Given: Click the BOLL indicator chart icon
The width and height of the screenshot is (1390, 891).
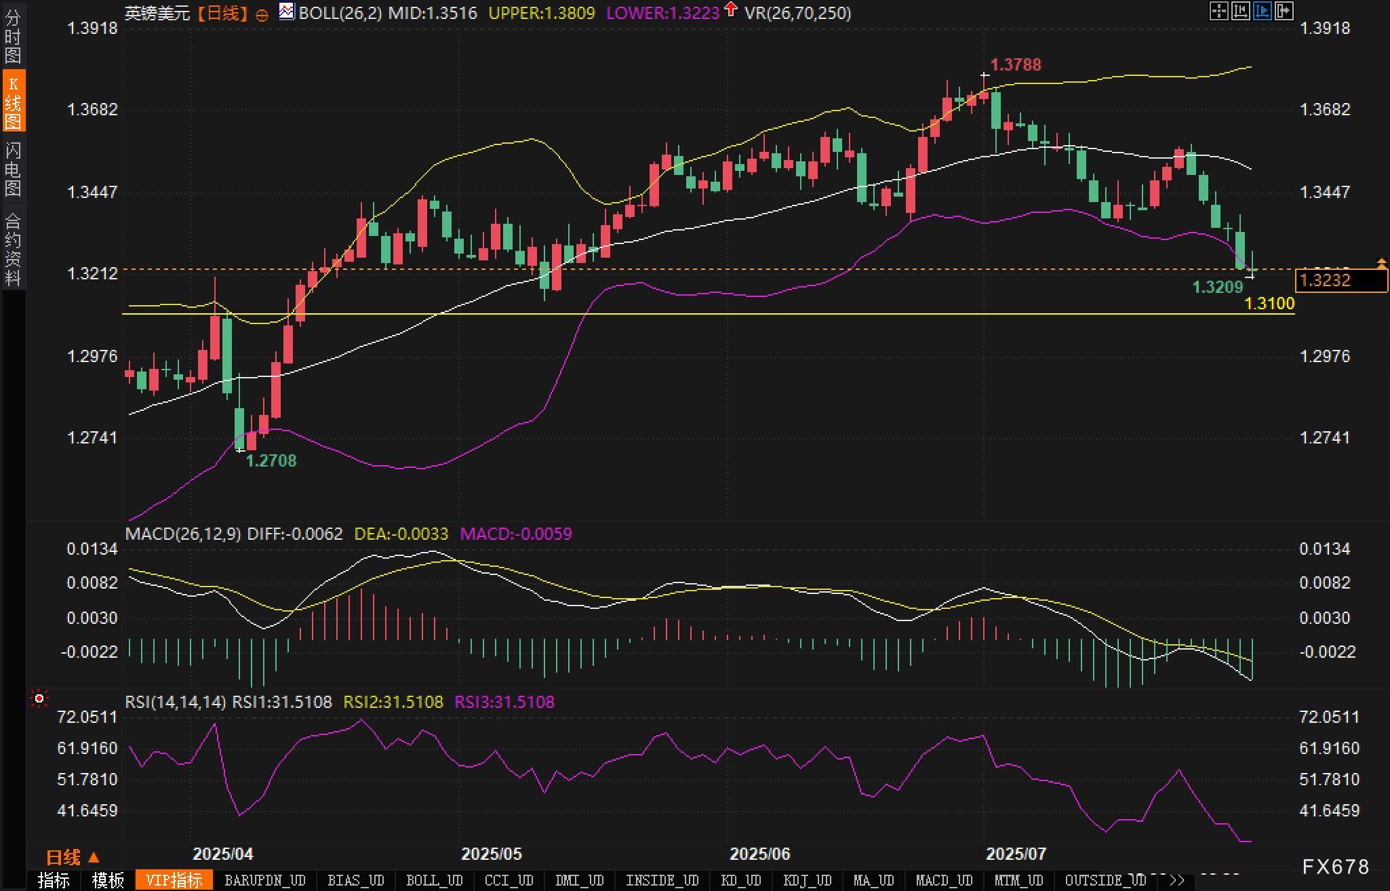Looking at the screenshot, I should pos(287,12).
